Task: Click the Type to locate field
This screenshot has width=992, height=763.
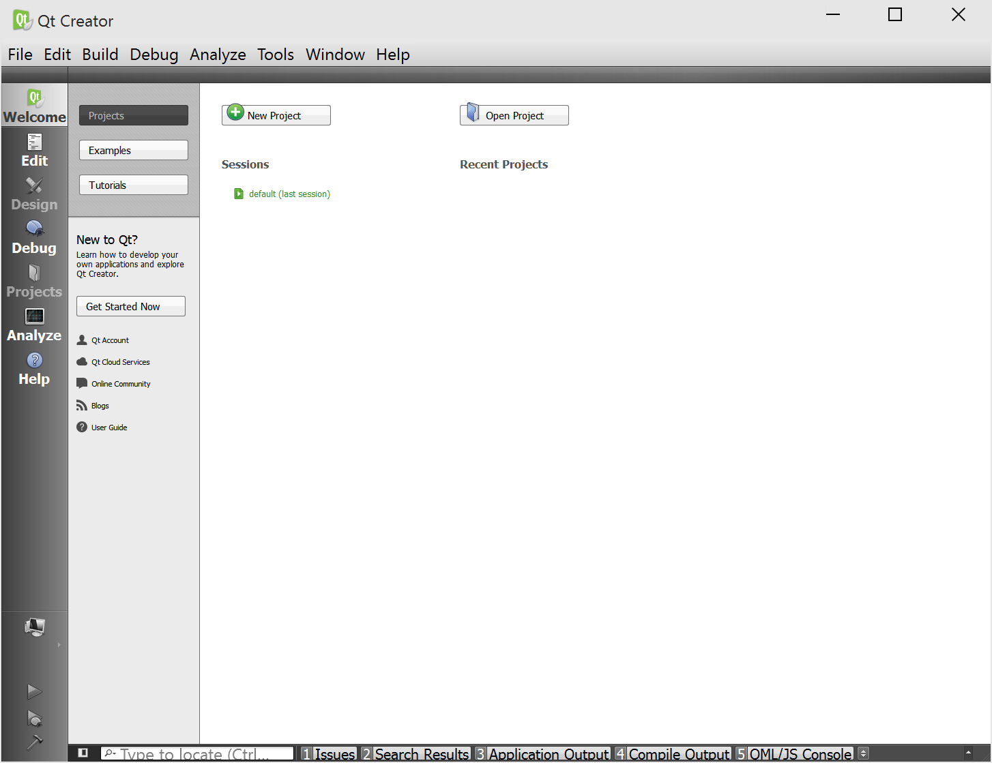Action: (197, 753)
